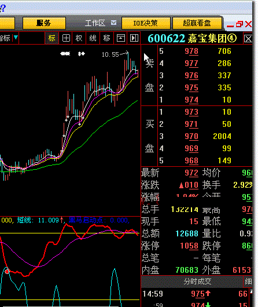Click the row of diamonds marker above chart

pyautogui.click(x=65, y=54)
